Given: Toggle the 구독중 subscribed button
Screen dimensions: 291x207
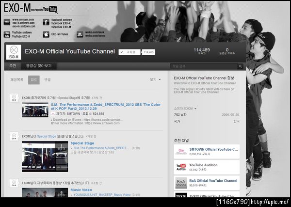Looking at the screenshot, I should [x=129, y=52].
